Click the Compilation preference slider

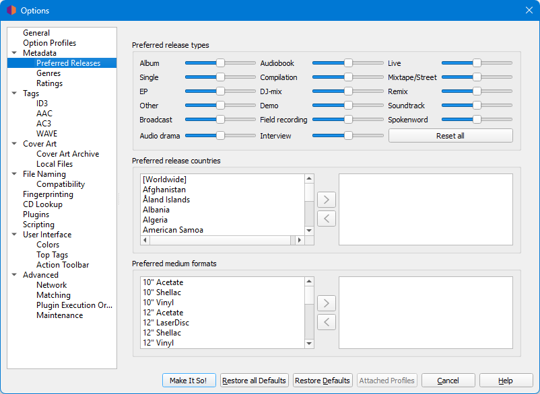tap(347, 77)
